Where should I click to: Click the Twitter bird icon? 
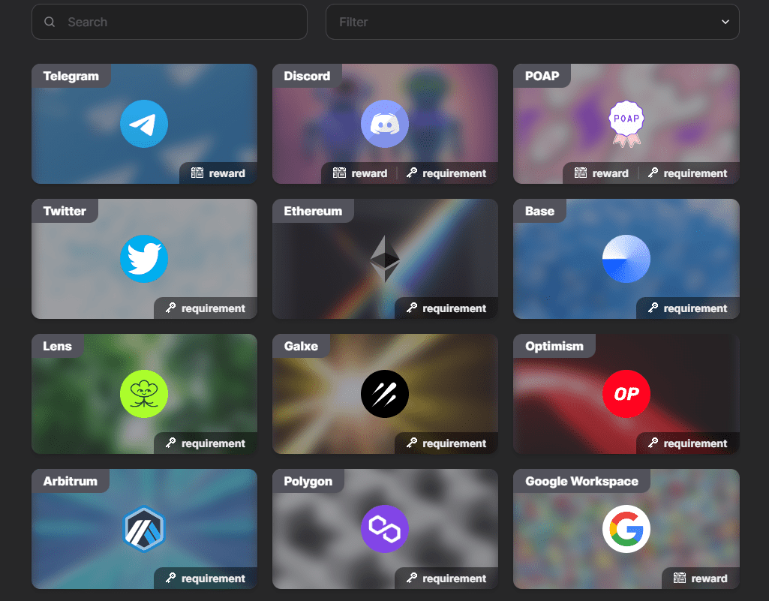pos(144,259)
